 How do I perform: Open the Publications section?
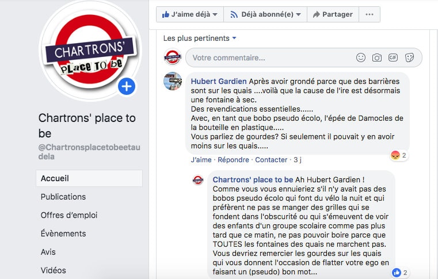point(63,197)
